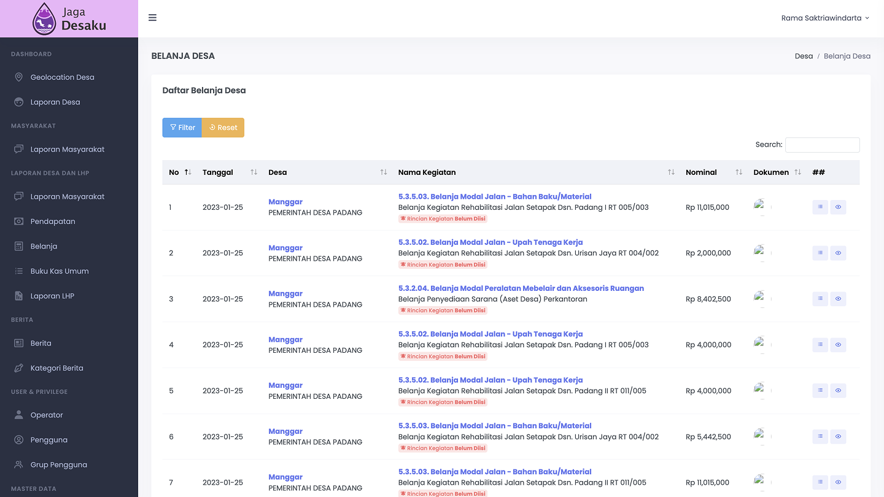View row 5 with the eye icon
The image size is (884, 497).
tap(839, 391)
